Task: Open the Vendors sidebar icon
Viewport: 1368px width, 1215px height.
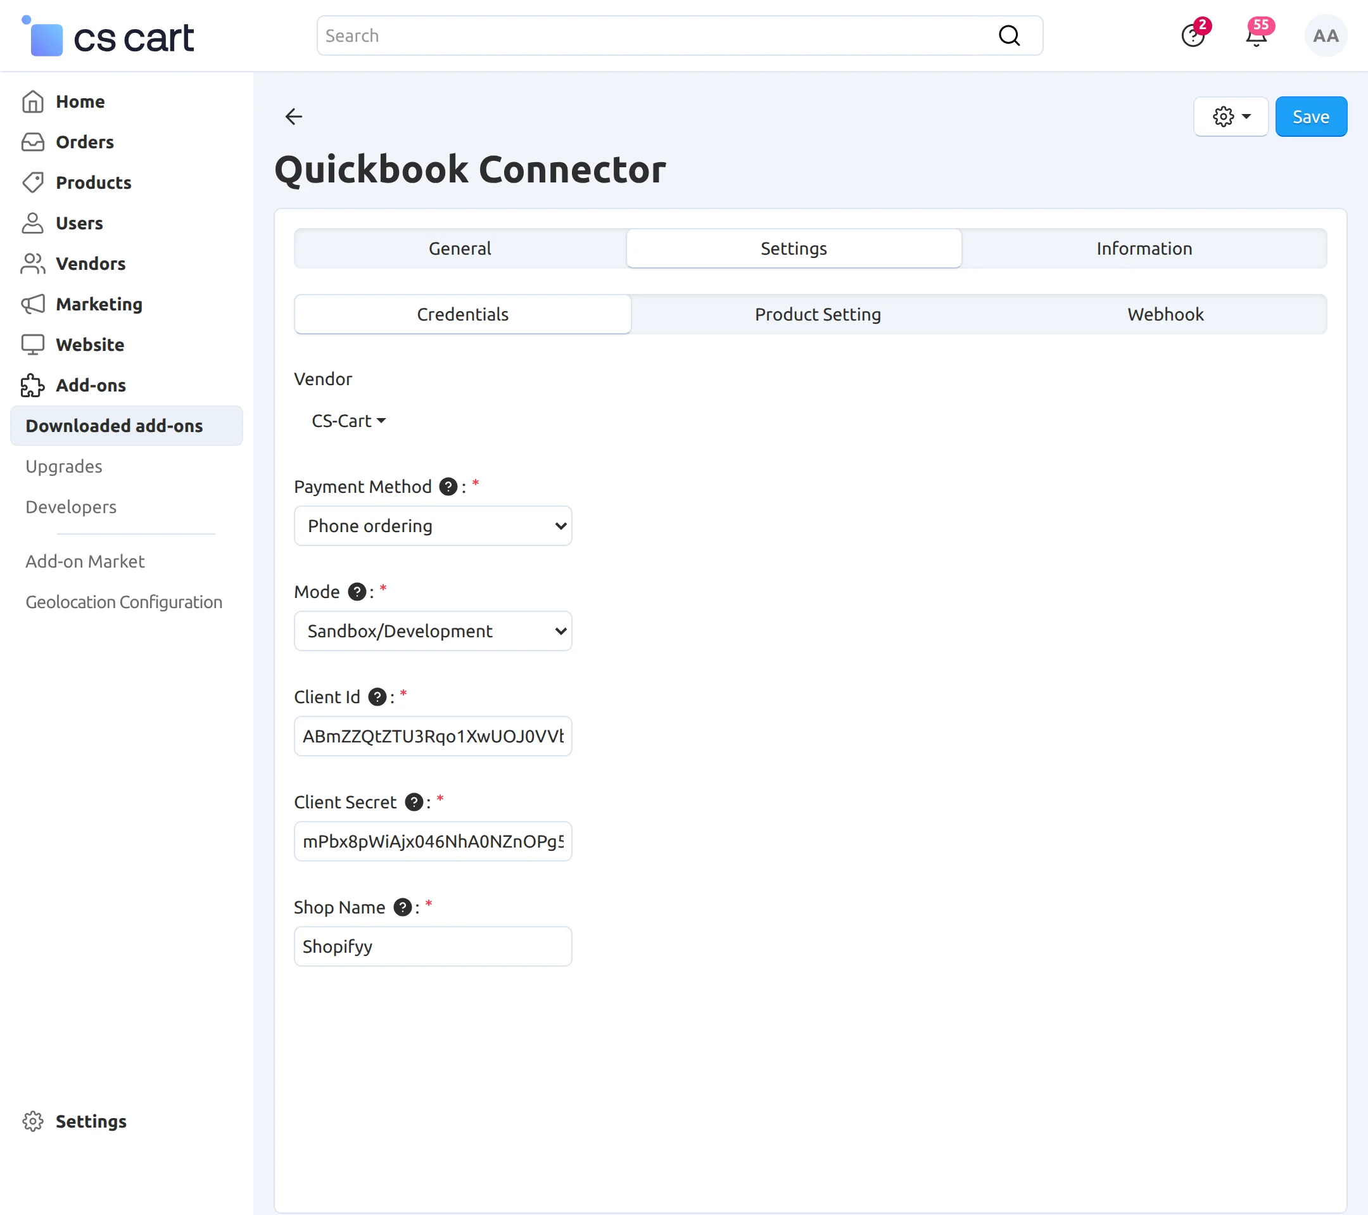Action: coord(32,263)
